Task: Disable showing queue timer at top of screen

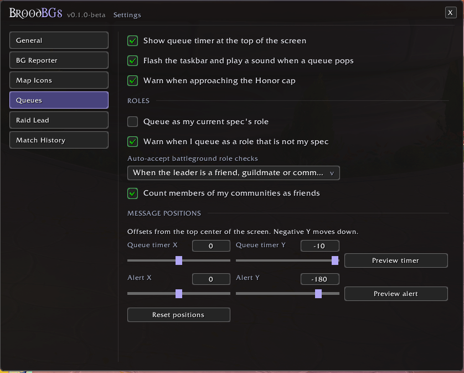Action: point(132,40)
